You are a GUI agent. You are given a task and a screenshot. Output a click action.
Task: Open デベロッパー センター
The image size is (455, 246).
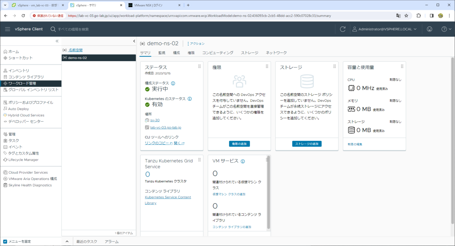coord(26,121)
